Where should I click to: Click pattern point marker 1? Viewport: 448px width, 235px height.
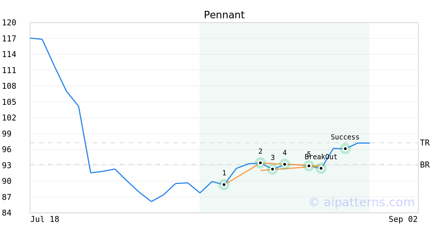point(224,184)
